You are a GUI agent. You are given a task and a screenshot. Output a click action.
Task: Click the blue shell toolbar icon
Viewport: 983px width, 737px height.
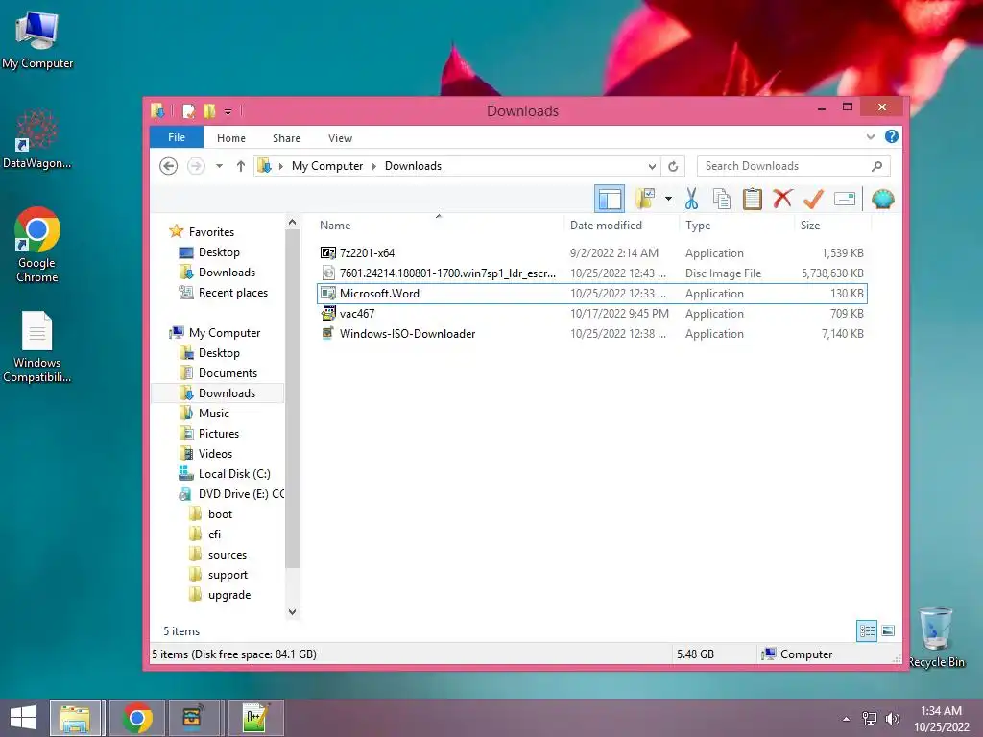tap(882, 200)
